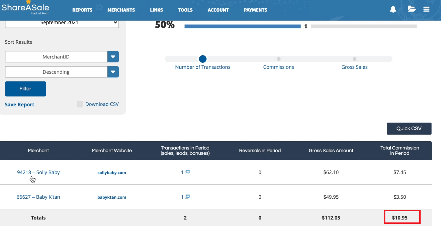Open the LINKS menu
This screenshot has height=238, width=441.
157,10
